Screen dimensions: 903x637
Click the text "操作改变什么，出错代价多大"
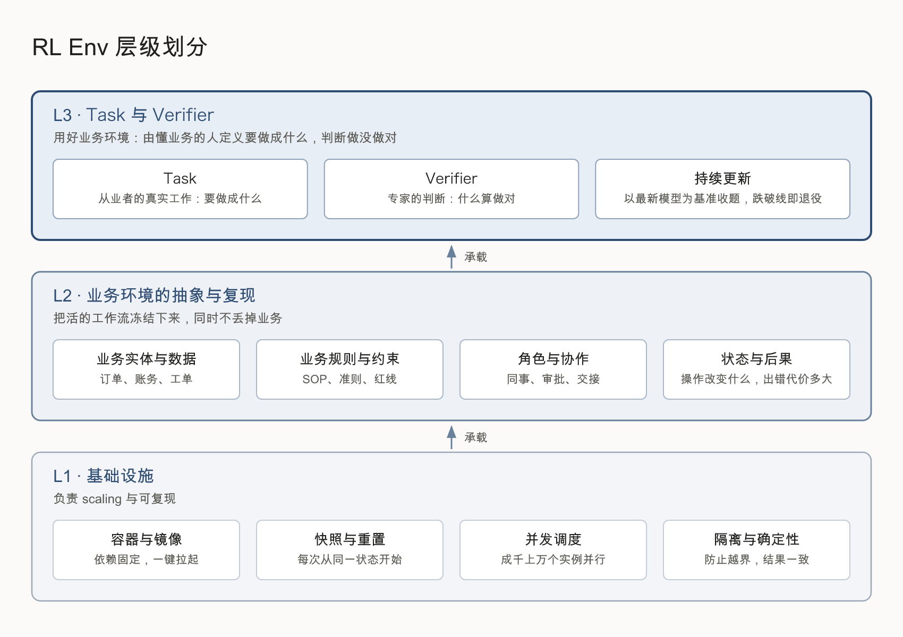coord(756,379)
